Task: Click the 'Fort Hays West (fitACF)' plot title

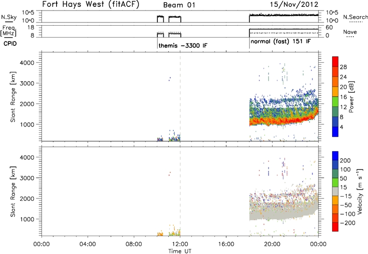Action: point(91,5)
